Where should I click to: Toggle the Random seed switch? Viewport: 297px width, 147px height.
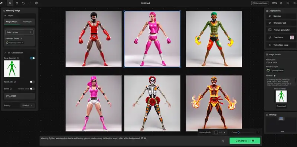32,89
